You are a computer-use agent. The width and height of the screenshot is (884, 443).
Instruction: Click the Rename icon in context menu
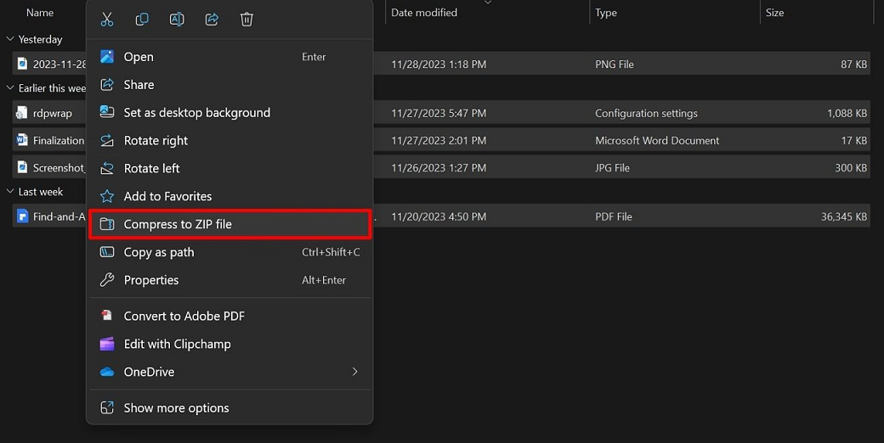tap(177, 20)
